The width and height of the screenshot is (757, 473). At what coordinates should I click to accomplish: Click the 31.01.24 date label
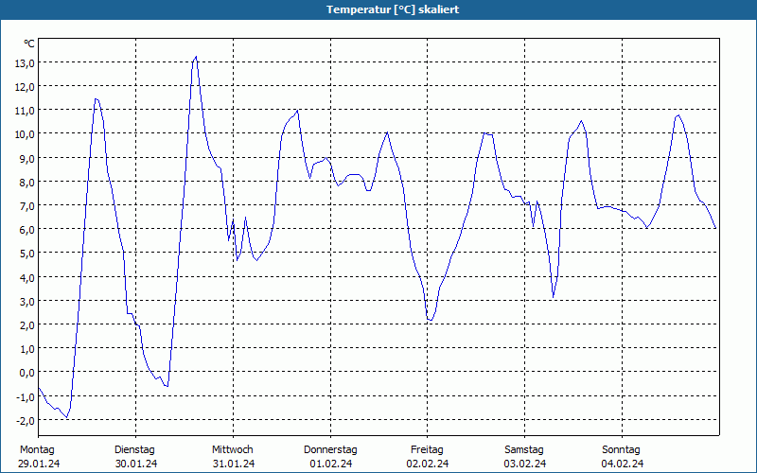234,464
